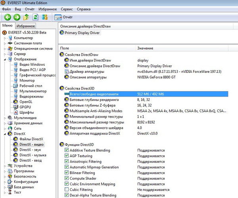Toggle Anisotropic Filtering checkbox
This screenshot has width=238, height=198.
(x=67, y=161)
